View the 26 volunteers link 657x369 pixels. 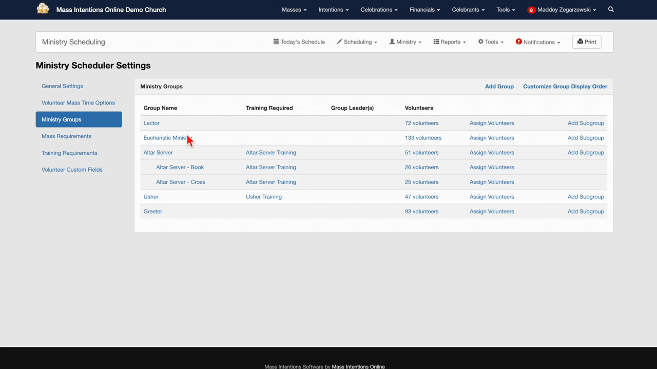pos(421,167)
